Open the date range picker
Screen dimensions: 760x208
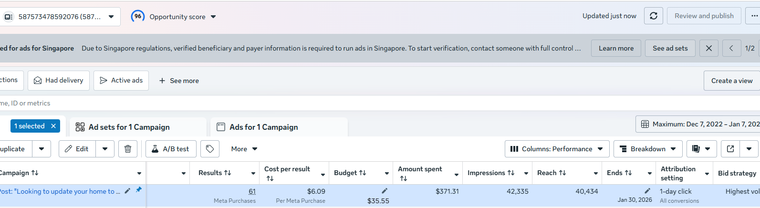pos(699,124)
